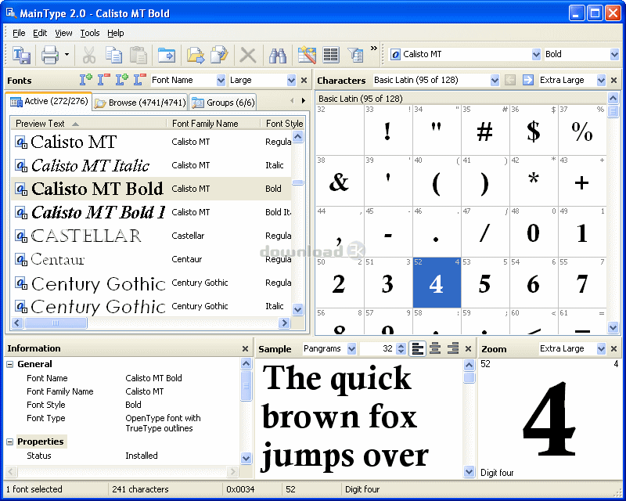Click the grid columns view icon
Screen dimensions: 626x501
[331, 55]
